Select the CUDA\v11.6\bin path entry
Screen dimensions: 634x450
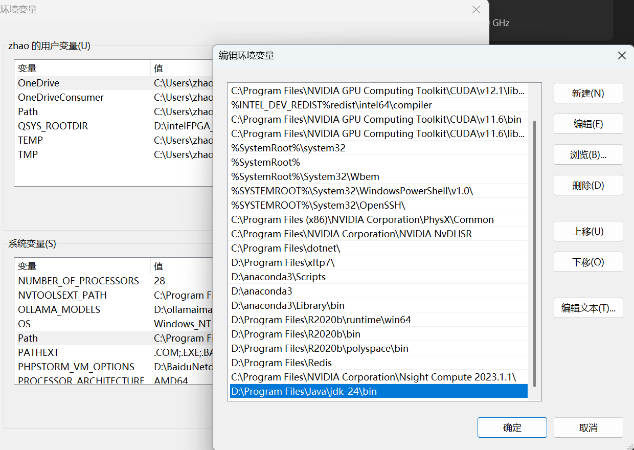coord(379,119)
